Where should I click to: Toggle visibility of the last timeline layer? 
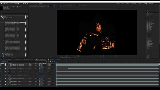coord(1,85)
